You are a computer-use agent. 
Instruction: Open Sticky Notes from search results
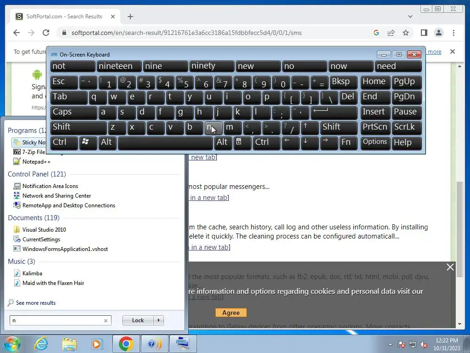(29, 142)
